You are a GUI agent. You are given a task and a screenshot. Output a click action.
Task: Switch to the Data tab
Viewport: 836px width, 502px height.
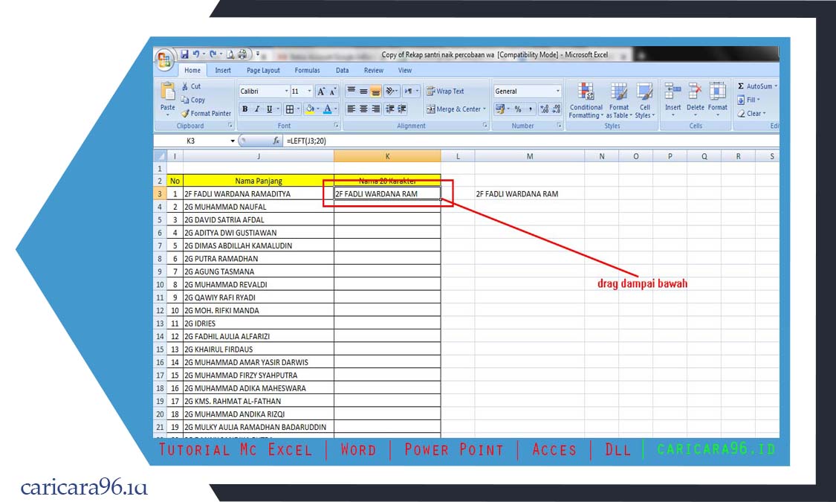tap(343, 71)
